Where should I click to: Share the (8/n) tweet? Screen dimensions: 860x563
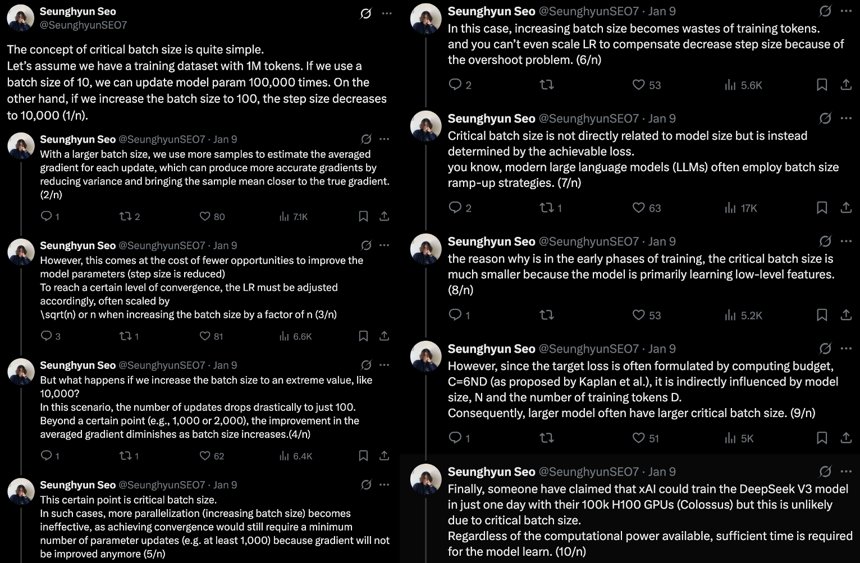coord(846,314)
